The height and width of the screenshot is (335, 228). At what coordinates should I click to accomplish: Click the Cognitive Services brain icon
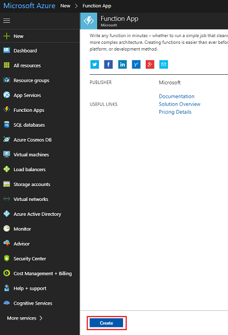7,303
